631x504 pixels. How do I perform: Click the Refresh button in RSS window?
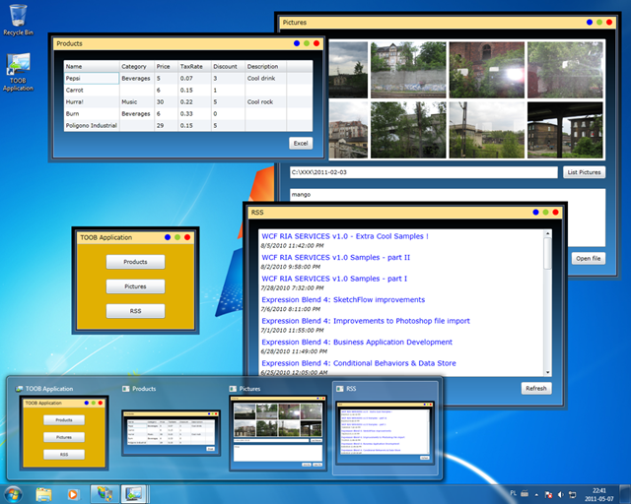click(x=536, y=388)
